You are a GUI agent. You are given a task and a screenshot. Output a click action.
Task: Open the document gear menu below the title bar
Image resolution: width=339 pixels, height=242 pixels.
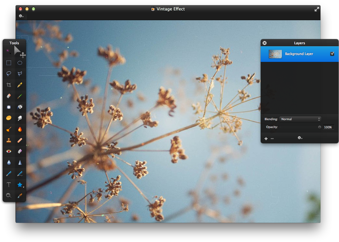click(x=21, y=16)
